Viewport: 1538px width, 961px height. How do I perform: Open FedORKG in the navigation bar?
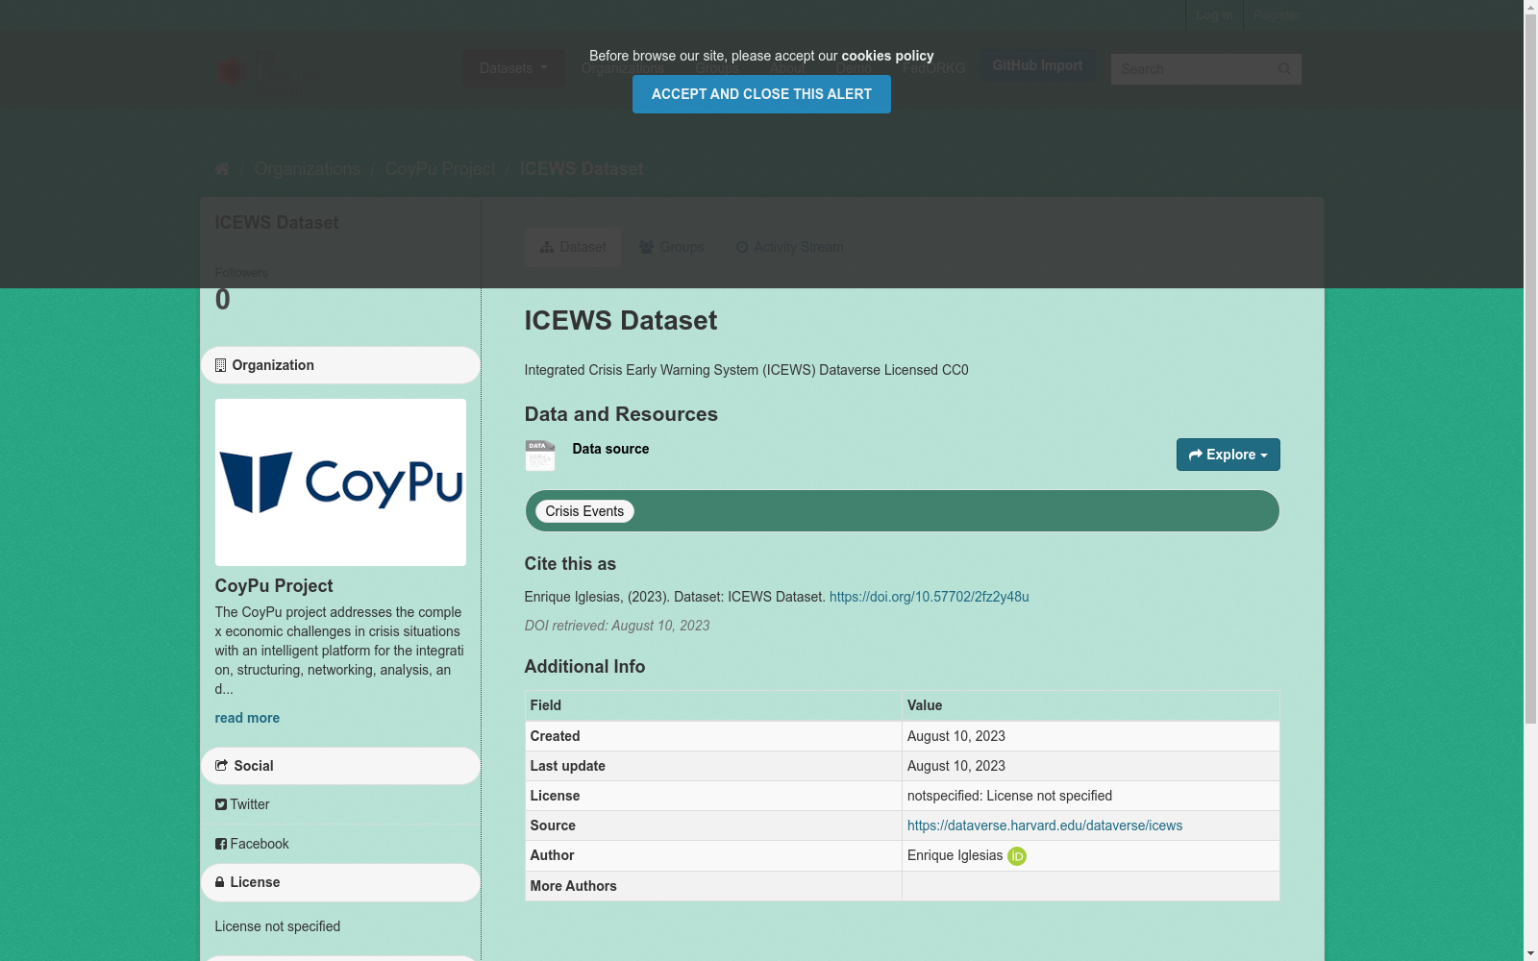point(933,68)
